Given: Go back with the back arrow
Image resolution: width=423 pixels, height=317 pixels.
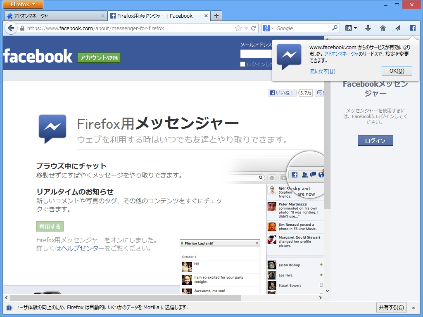Looking at the screenshot, I should (x=11, y=28).
